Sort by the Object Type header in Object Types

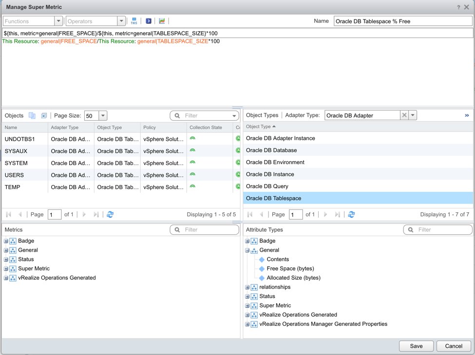click(358, 127)
